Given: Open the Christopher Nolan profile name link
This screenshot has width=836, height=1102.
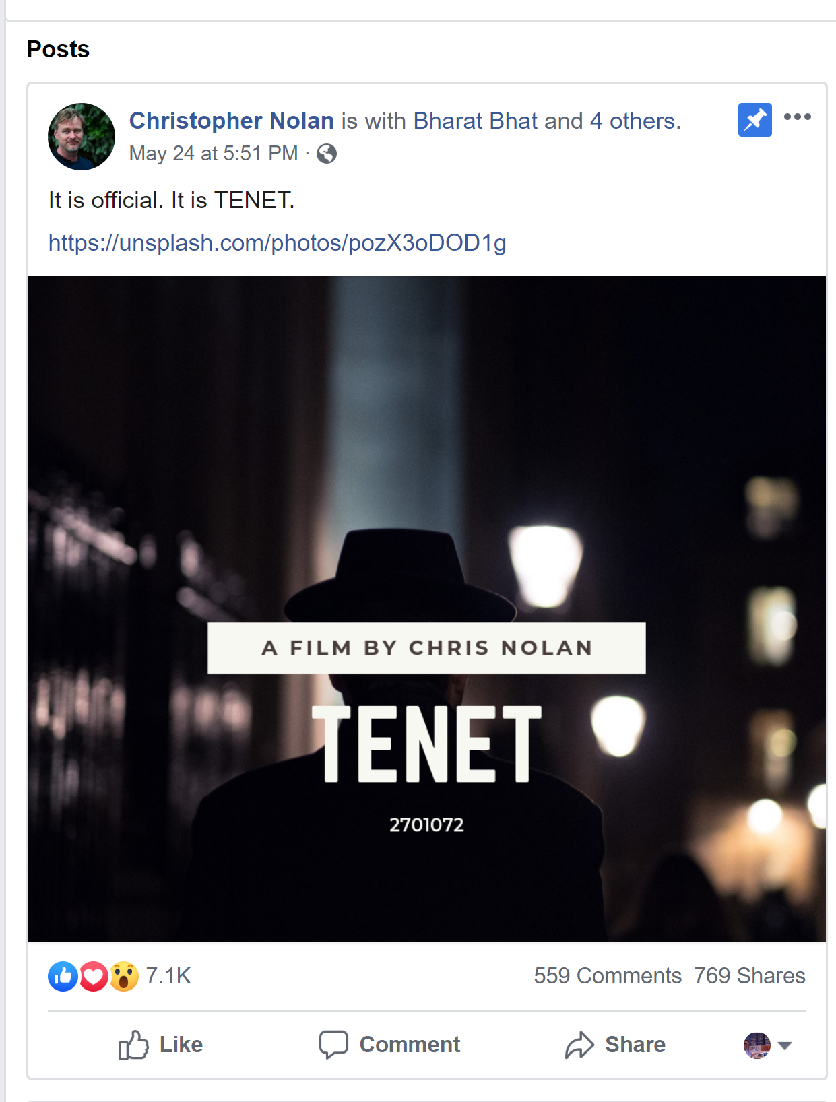Looking at the screenshot, I should click(231, 121).
